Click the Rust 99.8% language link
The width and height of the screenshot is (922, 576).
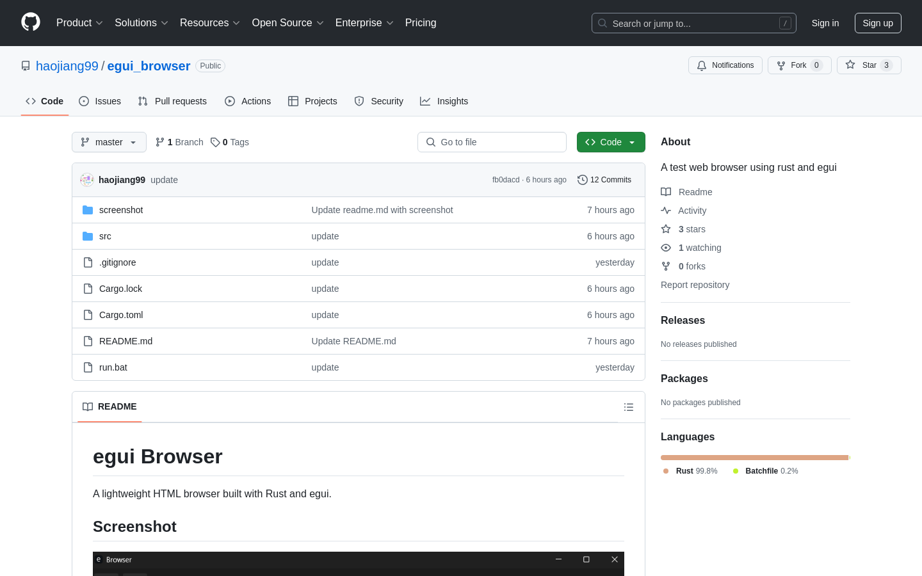(x=690, y=471)
